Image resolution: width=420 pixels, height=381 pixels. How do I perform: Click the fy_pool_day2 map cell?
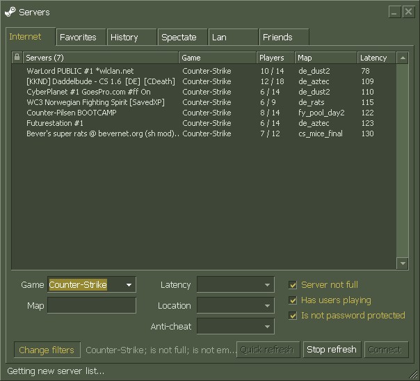click(x=321, y=113)
